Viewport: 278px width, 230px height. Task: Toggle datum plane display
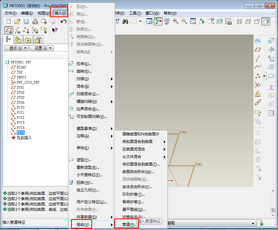pos(9,30)
